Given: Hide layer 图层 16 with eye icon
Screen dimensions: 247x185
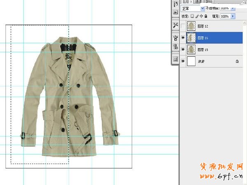Looking at the screenshot, I should [x=183, y=38].
